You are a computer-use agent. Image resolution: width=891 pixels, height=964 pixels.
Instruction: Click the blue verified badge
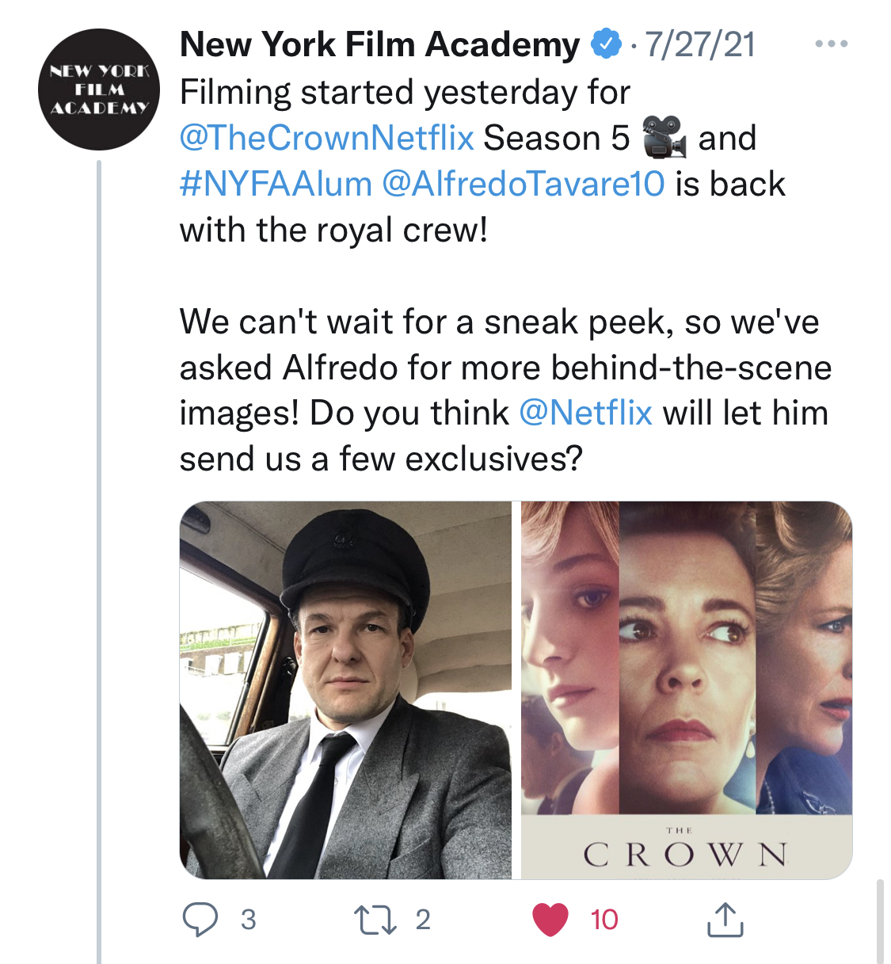(x=607, y=44)
